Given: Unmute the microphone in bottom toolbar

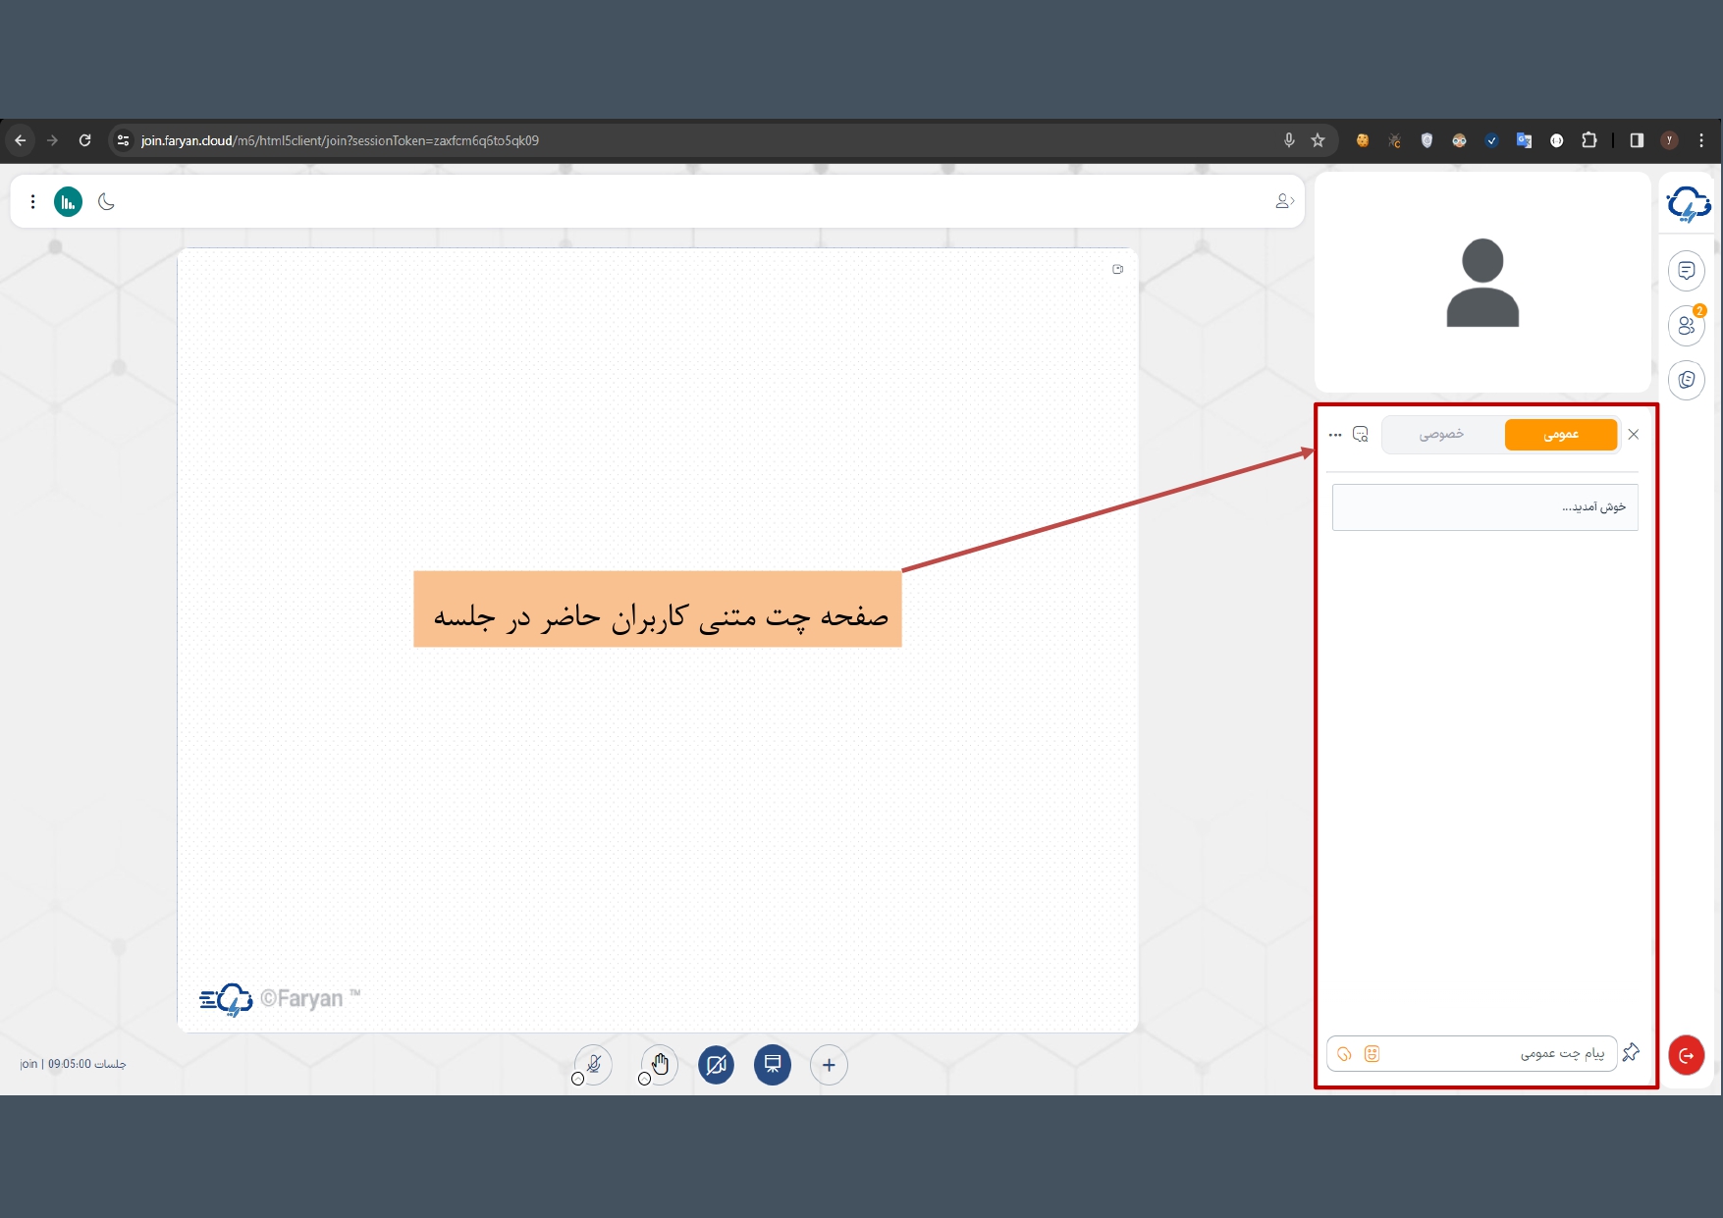Looking at the screenshot, I should coord(594,1064).
